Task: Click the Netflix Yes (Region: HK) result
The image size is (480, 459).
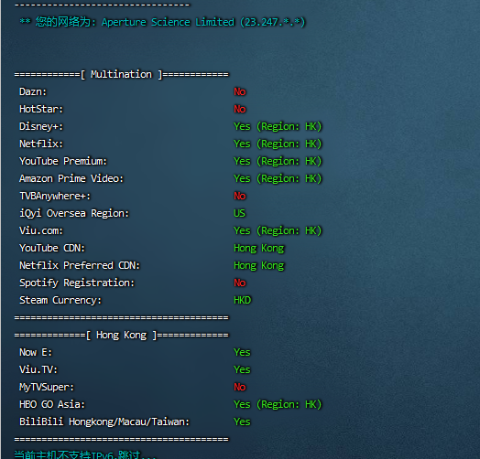Action: pyautogui.click(x=278, y=144)
